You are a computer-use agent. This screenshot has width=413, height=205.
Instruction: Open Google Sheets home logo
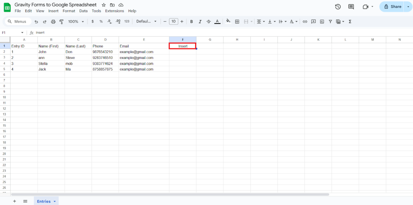pos(7,7)
